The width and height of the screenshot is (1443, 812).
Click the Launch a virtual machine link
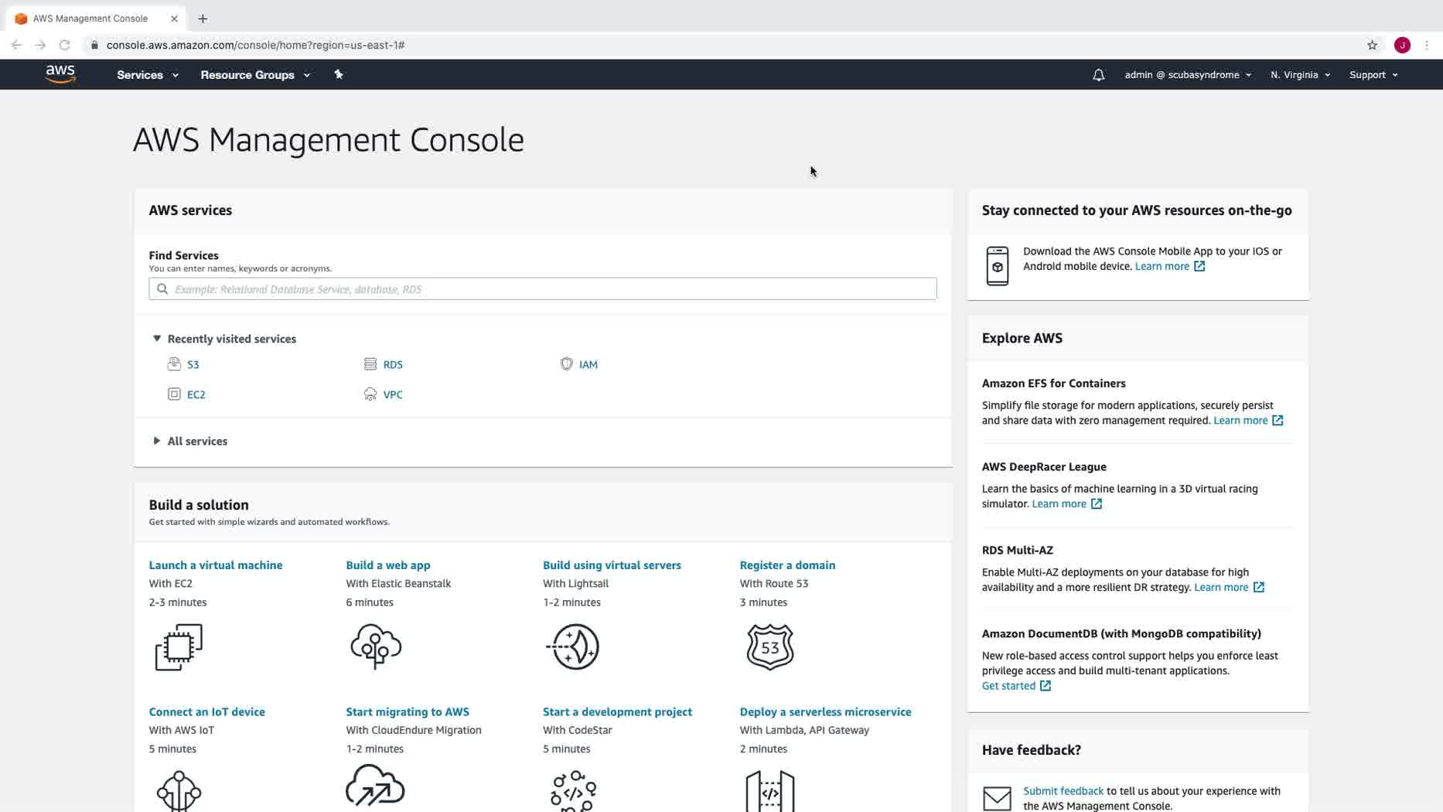pyautogui.click(x=216, y=565)
